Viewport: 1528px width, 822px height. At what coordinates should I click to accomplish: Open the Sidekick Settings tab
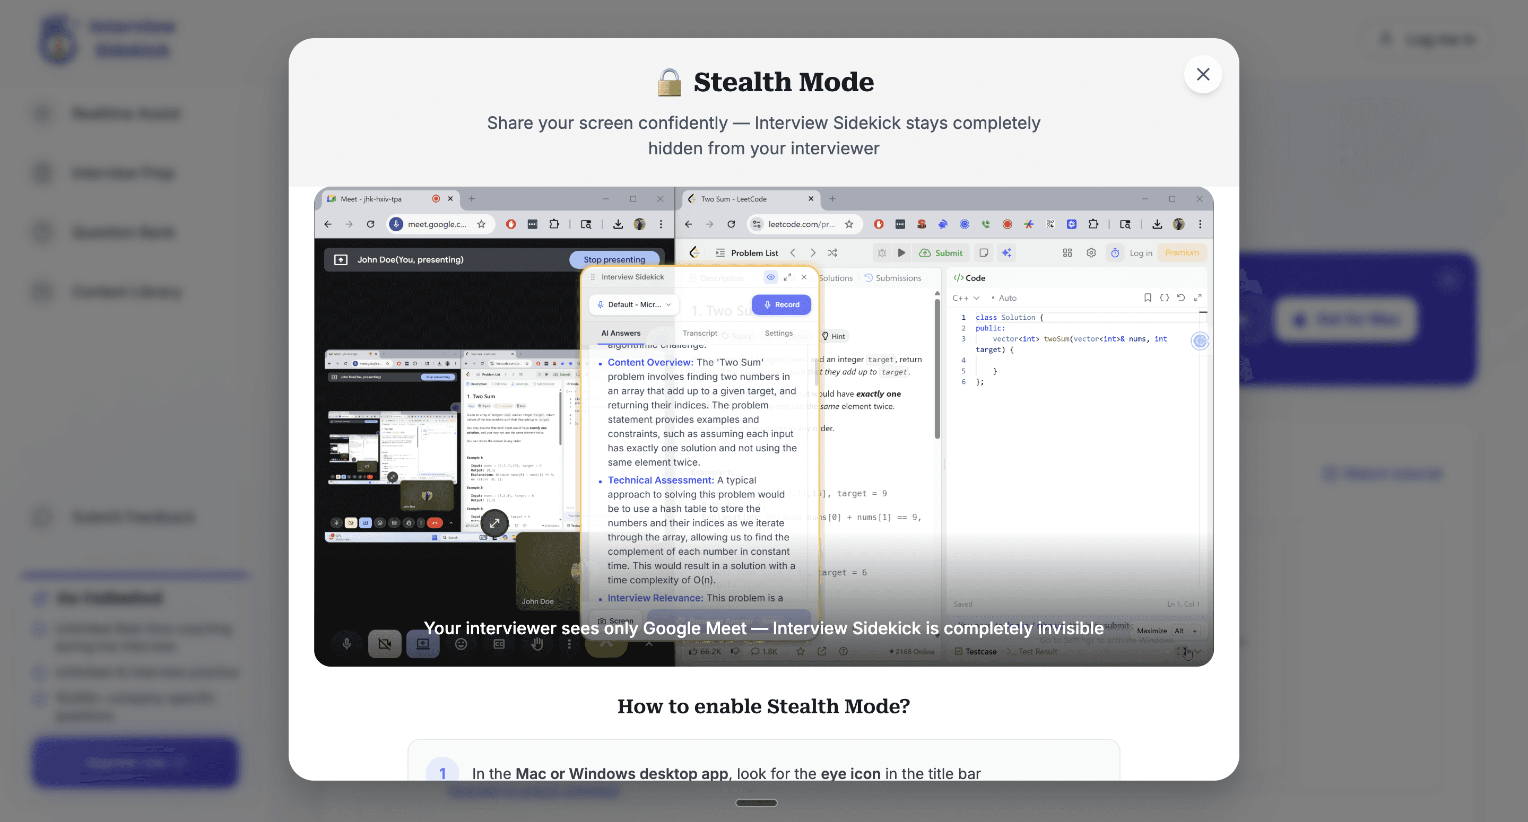coord(778,333)
